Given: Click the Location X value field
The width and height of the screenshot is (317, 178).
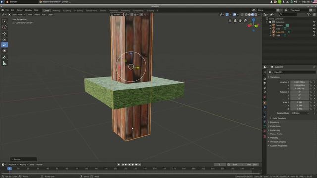Looking at the screenshot, I should [300, 82].
